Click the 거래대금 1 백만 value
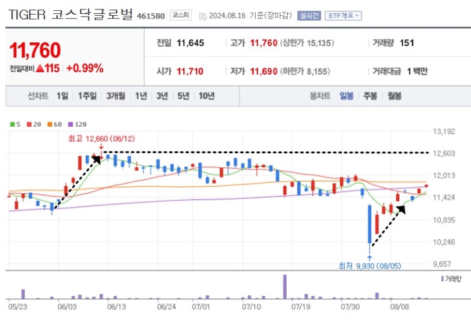Viewport: 471px width, 323px height. pyautogui.click(x=417, y=72)
